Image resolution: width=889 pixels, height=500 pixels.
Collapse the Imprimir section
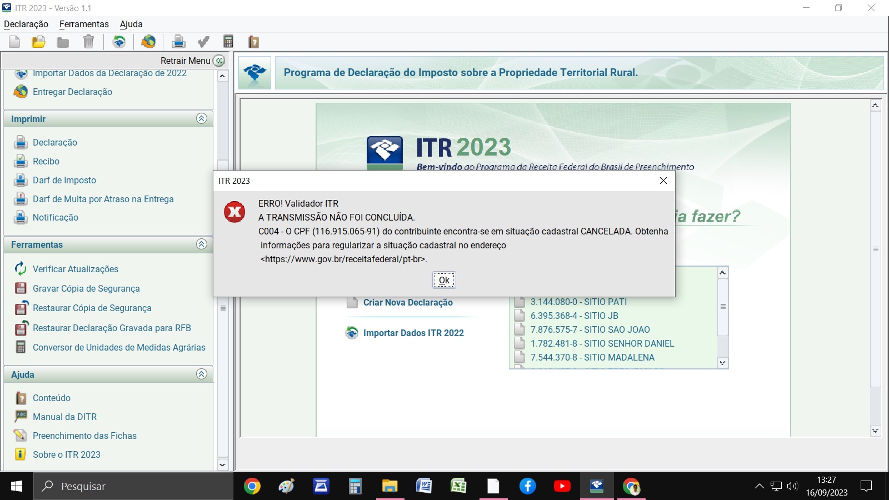(202, 118)
